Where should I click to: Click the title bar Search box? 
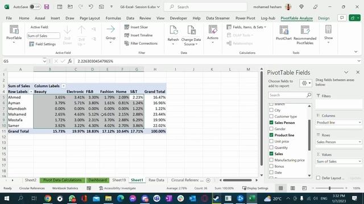205,7
